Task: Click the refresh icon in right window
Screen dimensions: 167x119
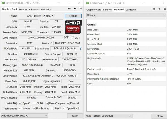Action: [x=159, y=9]
